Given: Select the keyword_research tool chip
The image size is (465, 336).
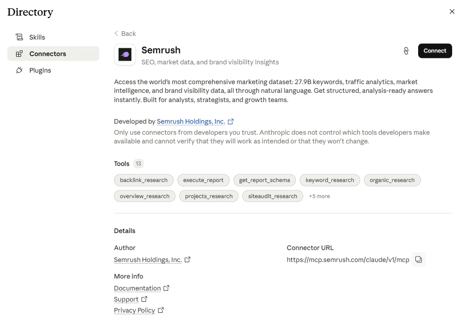Looking at the screenshot, I should [330, 180].
